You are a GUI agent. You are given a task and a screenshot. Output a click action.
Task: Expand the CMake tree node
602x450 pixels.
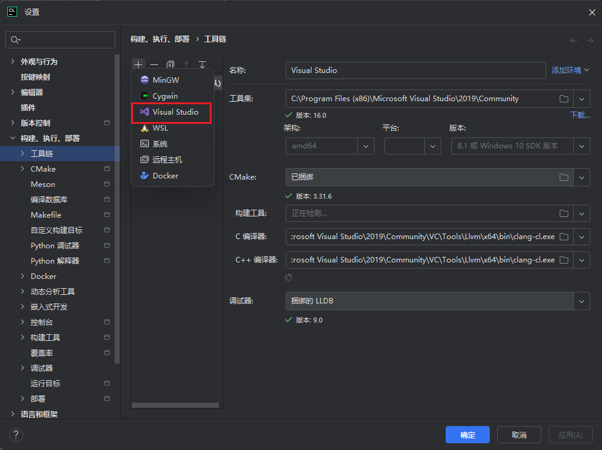[x=22, y=169]
